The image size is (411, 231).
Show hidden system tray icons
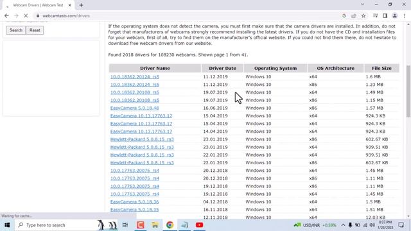[x=343, y=225]
